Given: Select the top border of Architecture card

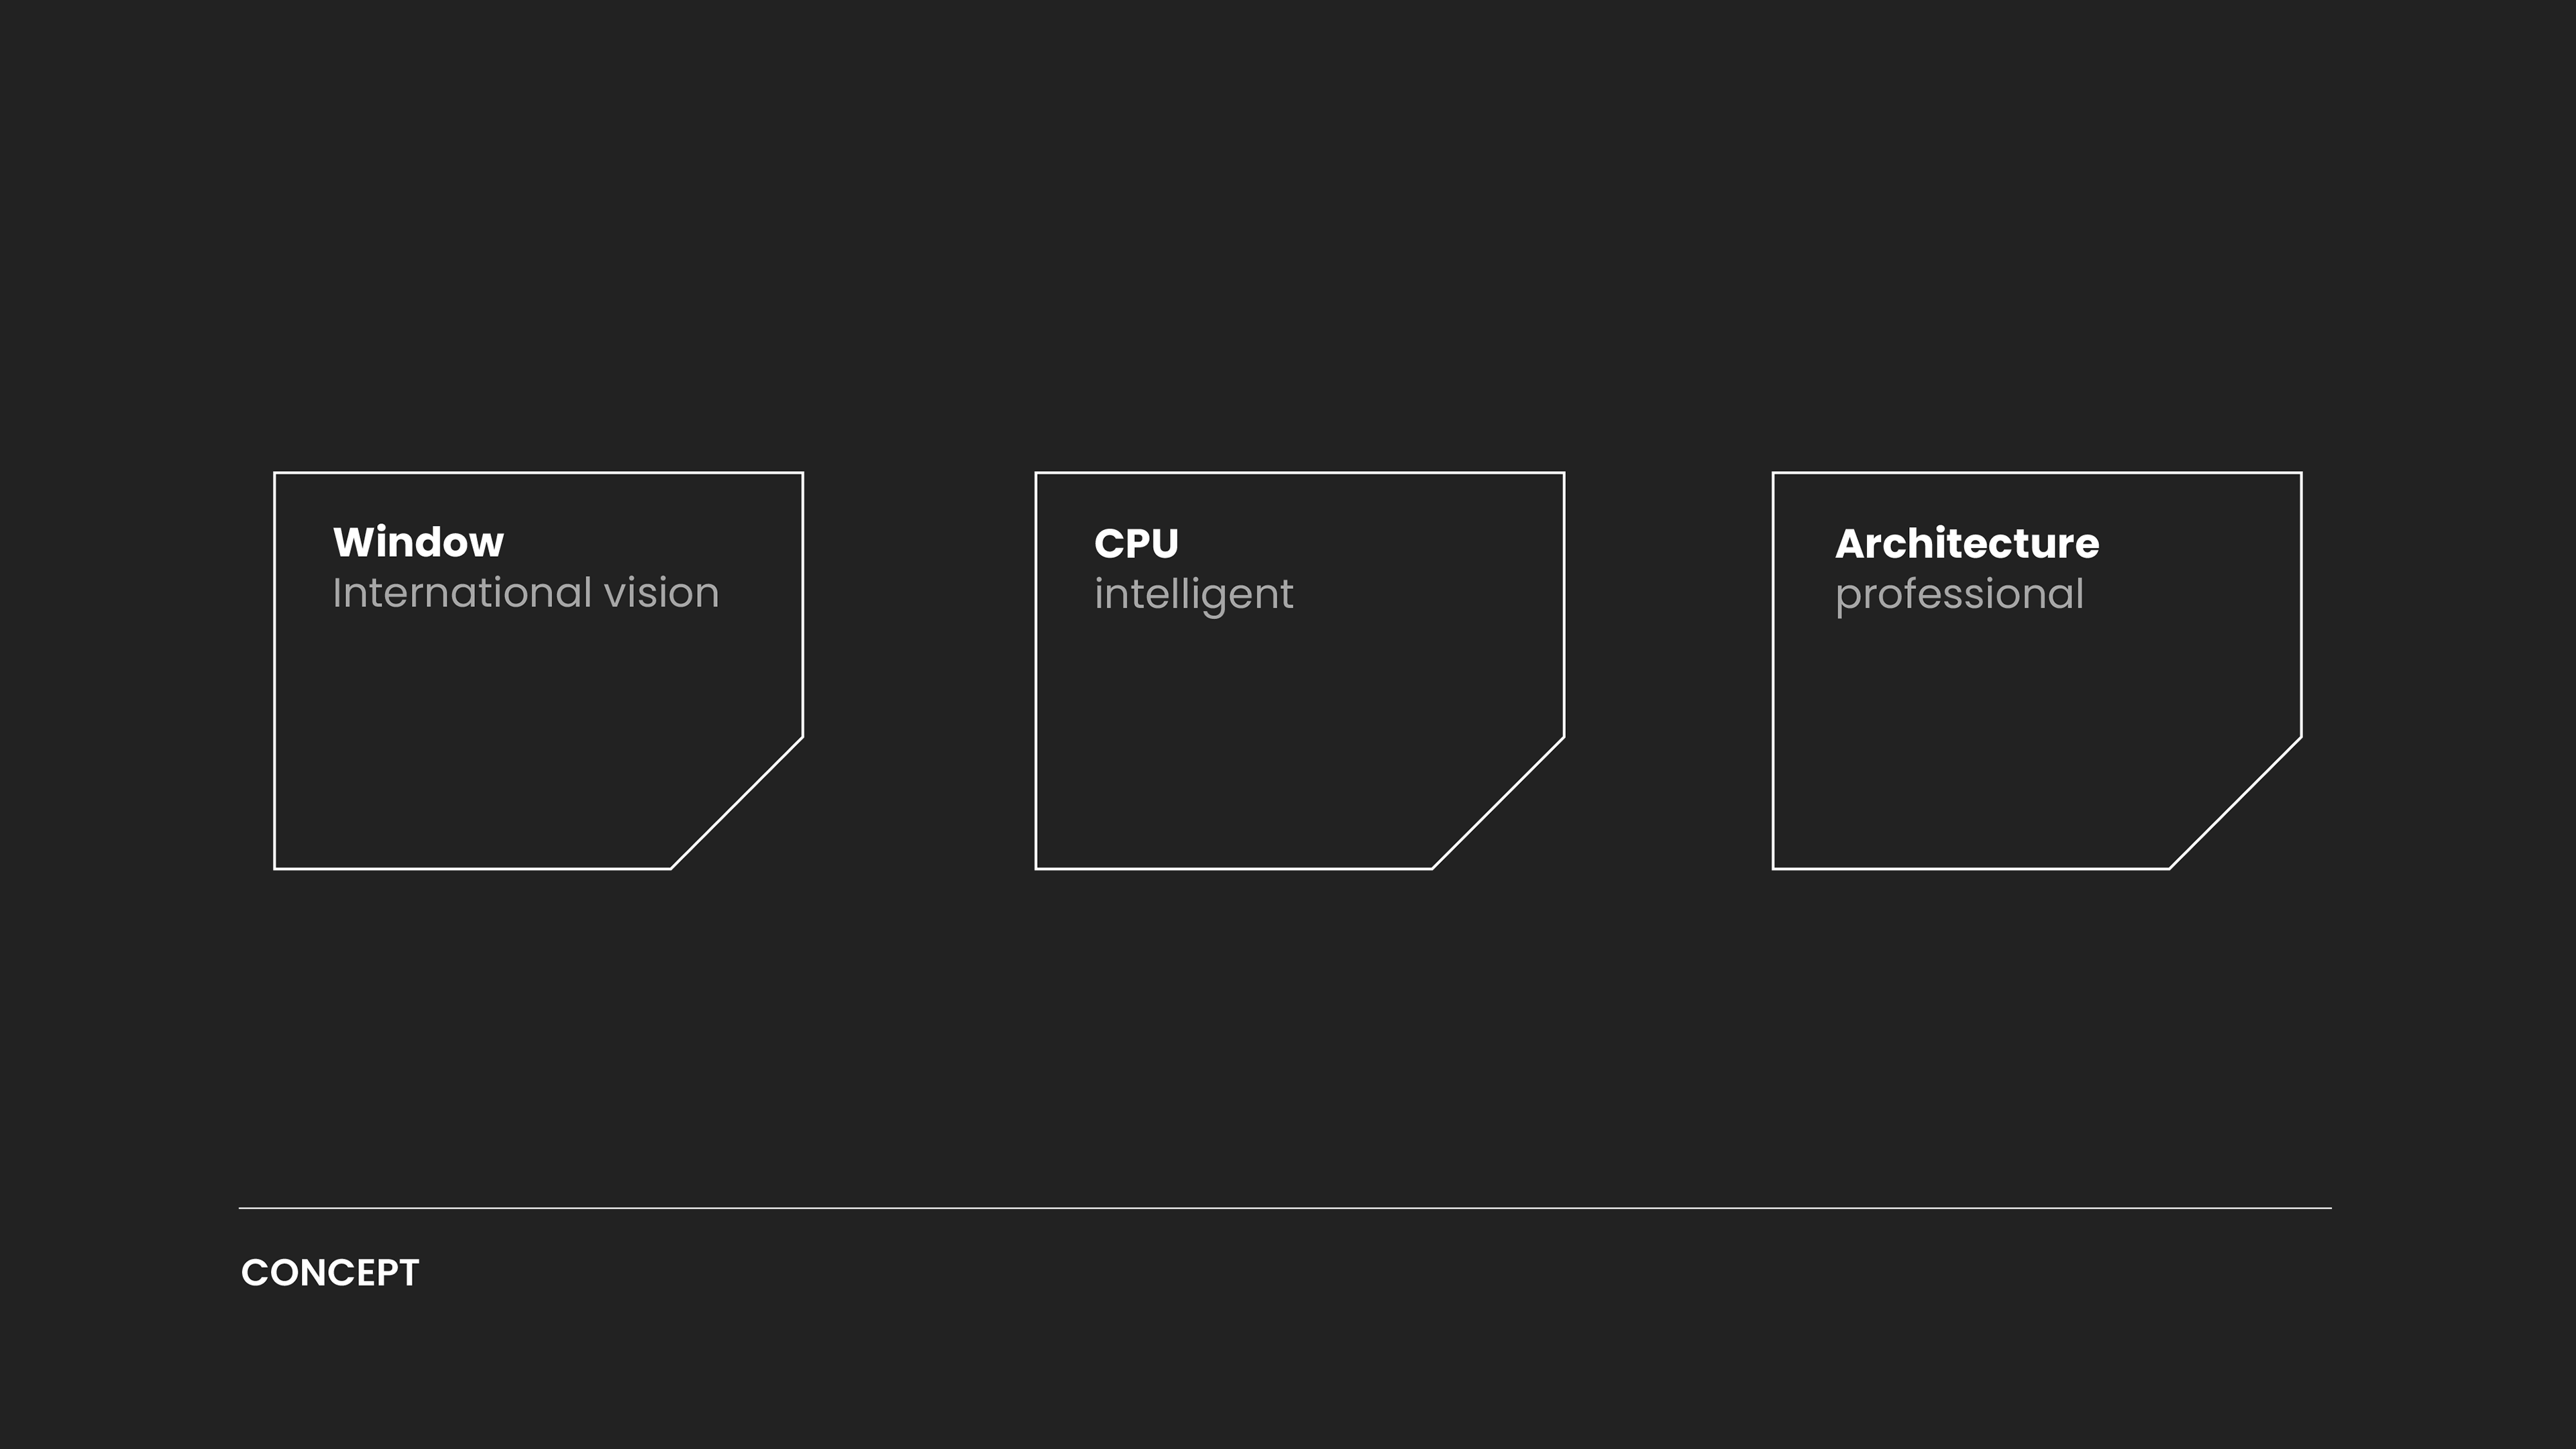Looking at the screenshot, I should [x=2037, y=473].
